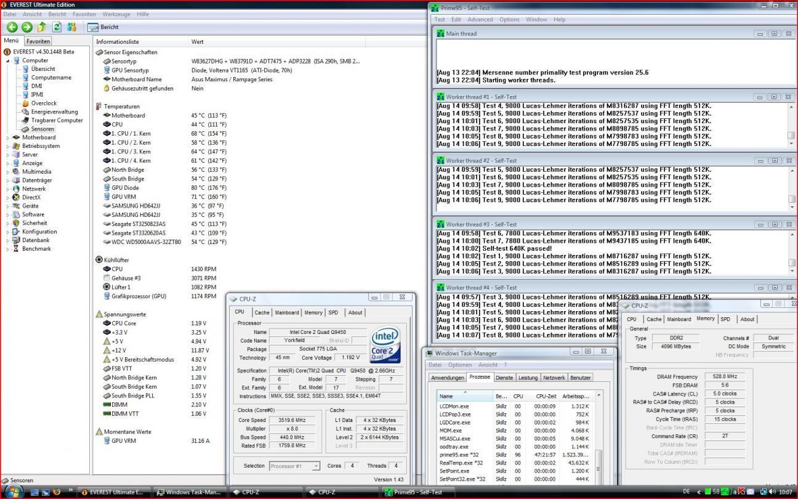Open the IPMI tree entry
Image resolution: width=798 pixels, height=499 pixels.
click(x=38, y=95)
